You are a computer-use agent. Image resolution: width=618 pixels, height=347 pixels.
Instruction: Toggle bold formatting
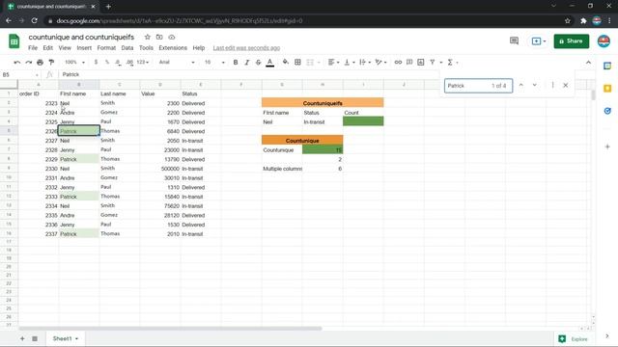(236, 62)
